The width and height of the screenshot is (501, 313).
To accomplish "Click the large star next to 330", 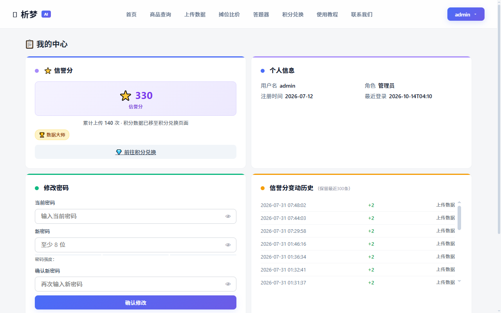I will (126, 96).
